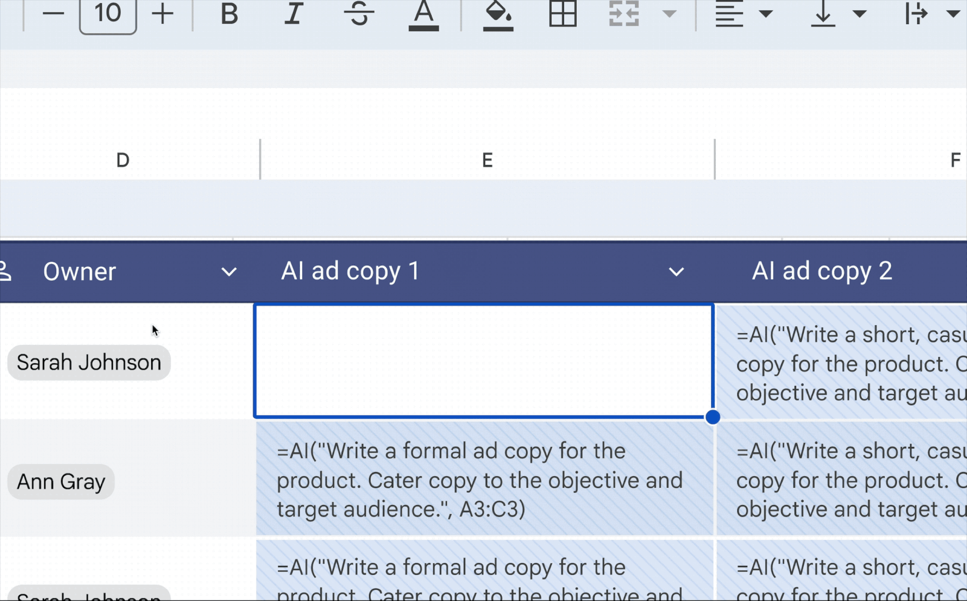Image resolution: width=967 pixels, height=601 pixels.
Task: Open the fill color bucket tool
Action: [x=498, y=15]
